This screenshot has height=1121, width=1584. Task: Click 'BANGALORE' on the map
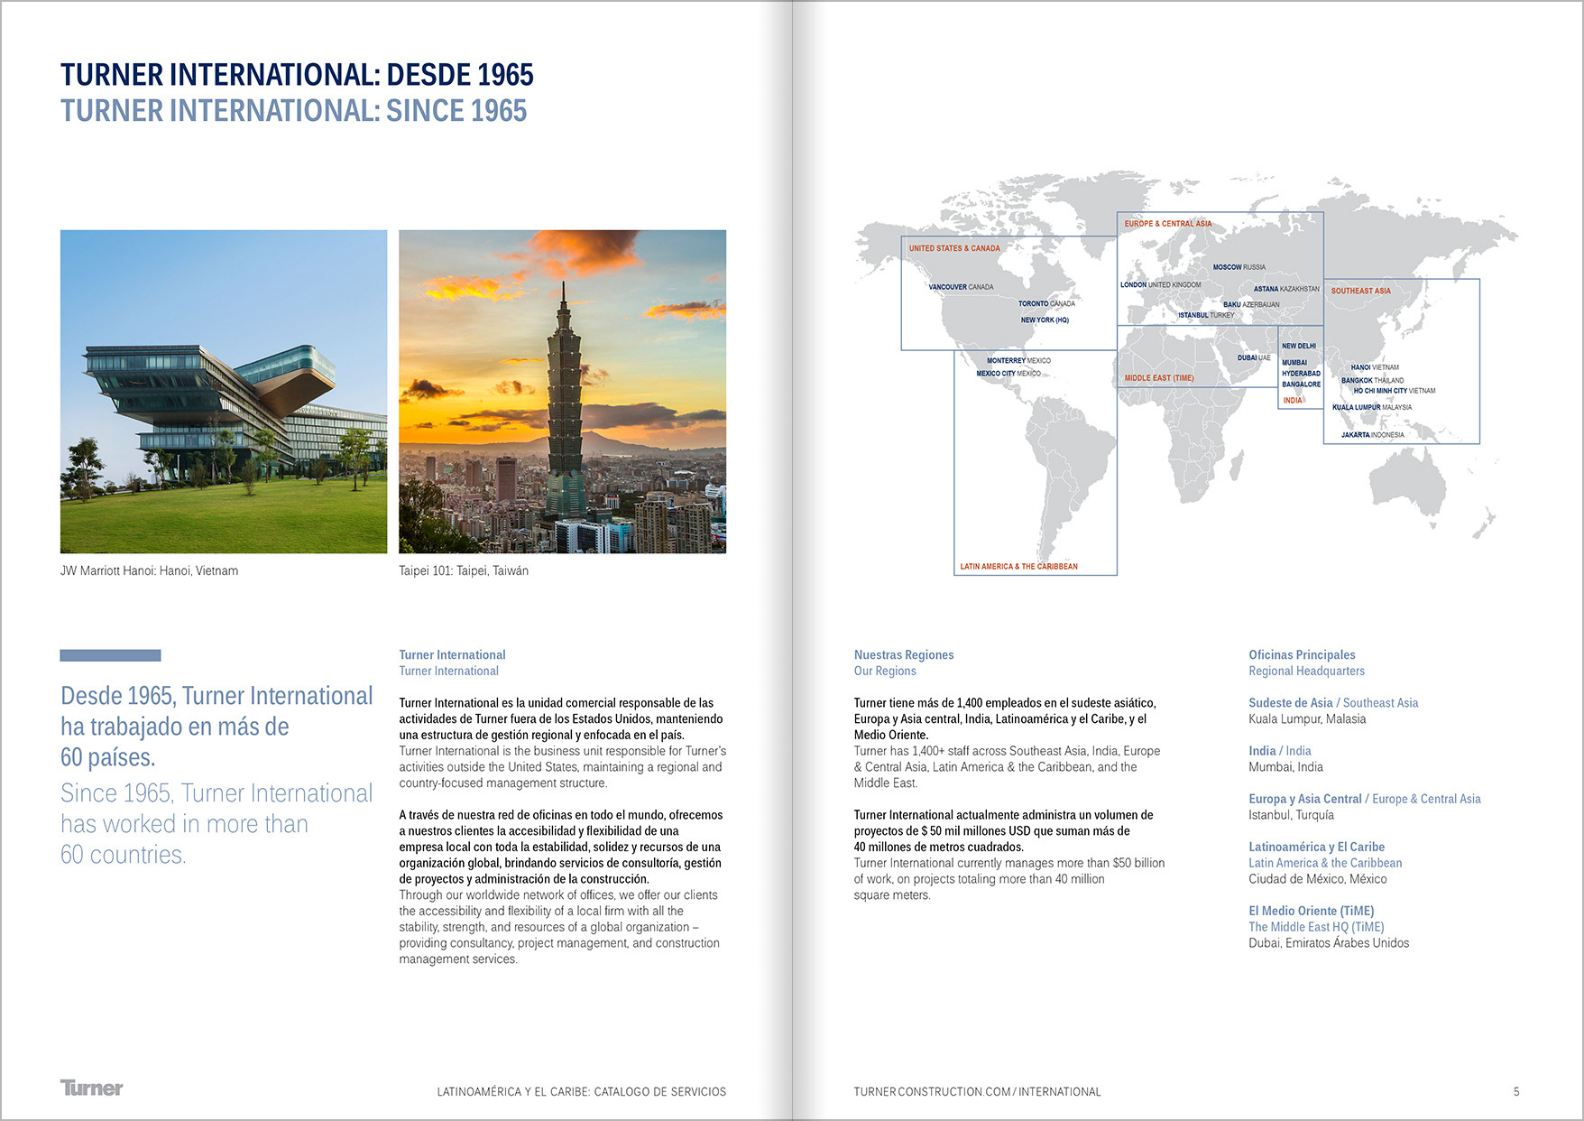coord(1301,384)
